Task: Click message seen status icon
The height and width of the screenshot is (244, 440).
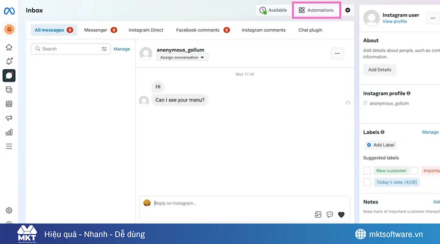Action: 348,103
